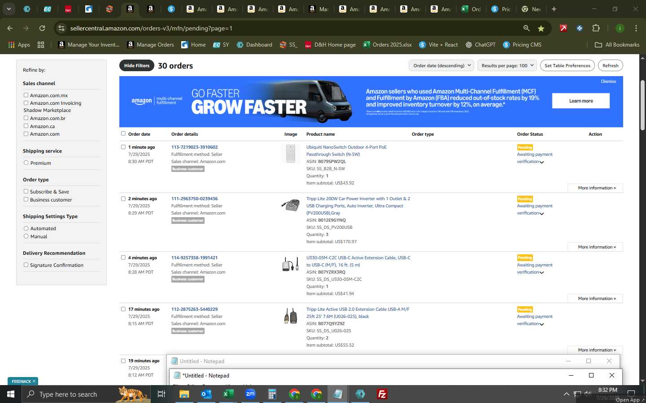Click Ubiquiti NanoSwitch product image
Image resolution: width=646 pixels, height=403 pixels.
pos(290,154)
